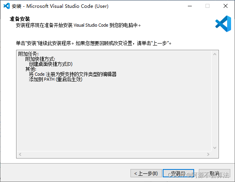Click the summary box scroll-left arrow

20,154
